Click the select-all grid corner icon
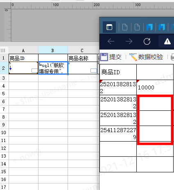This screenshot has height=190, width=174. [3, 50]
